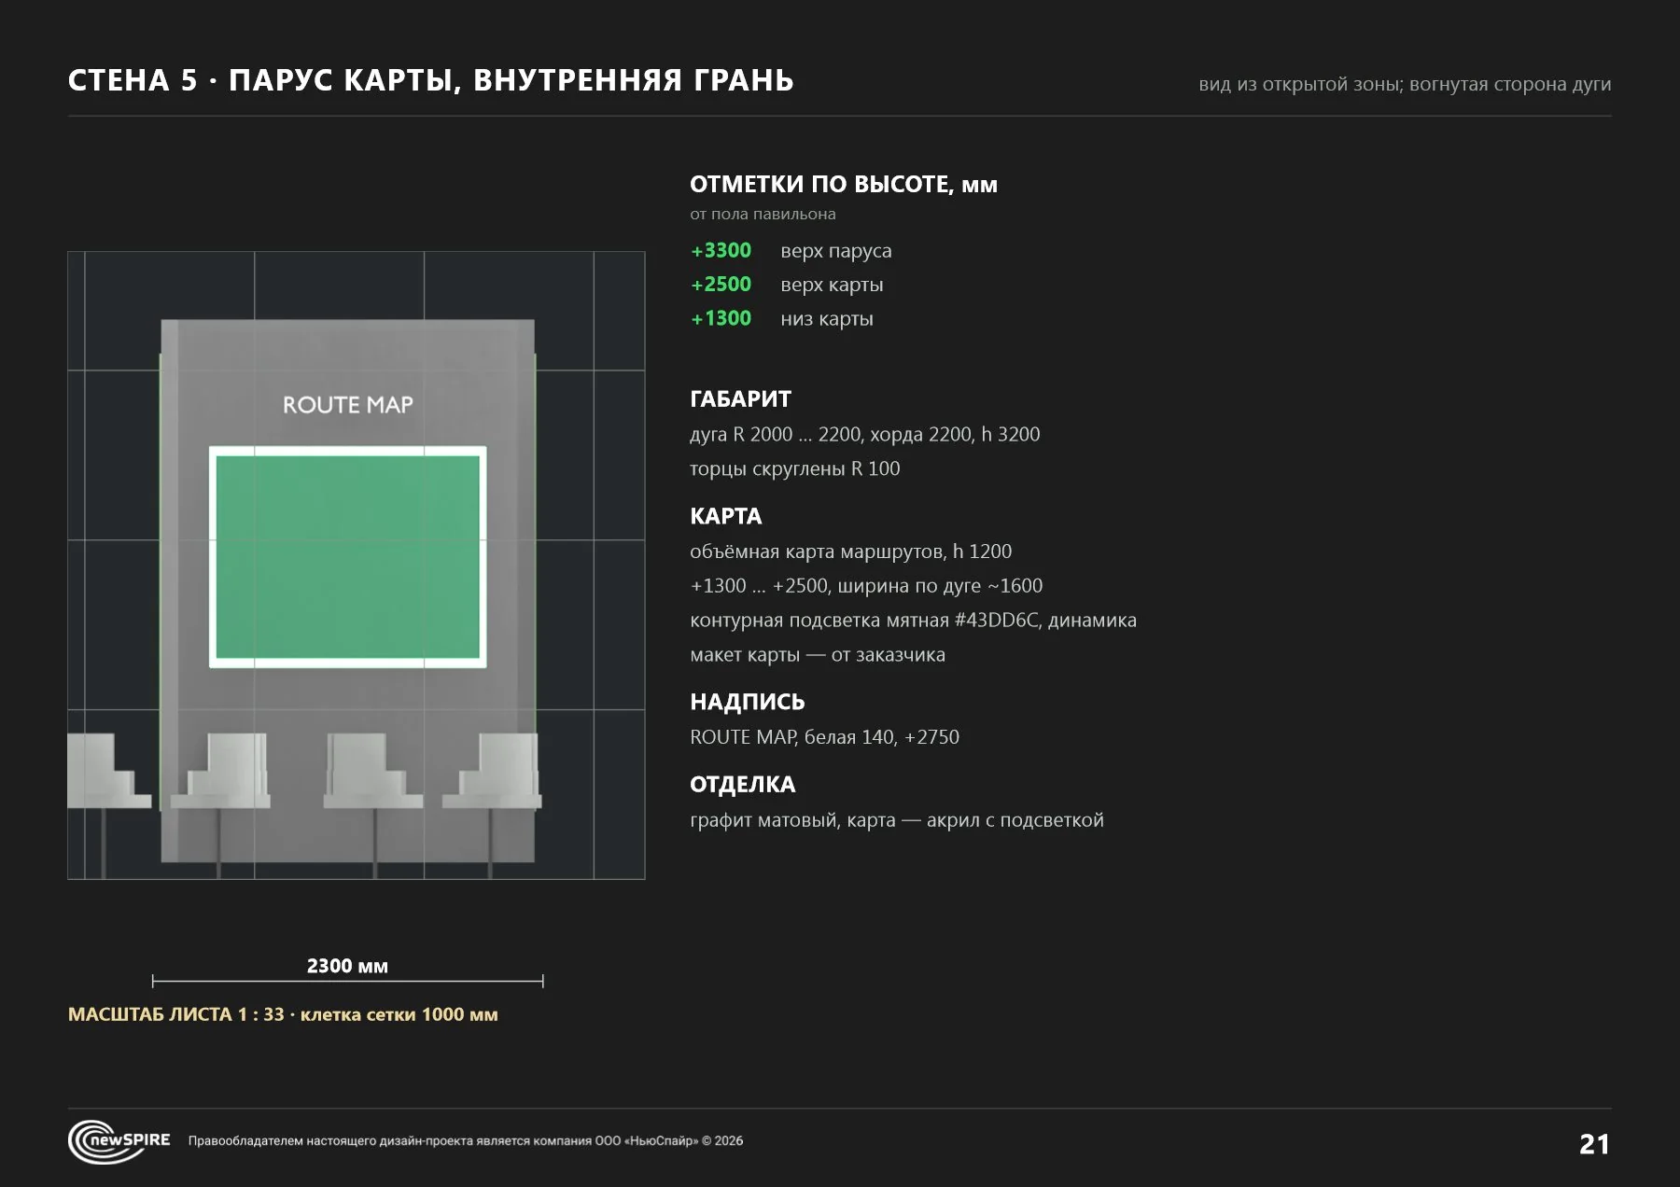Select the line with colour code #43DD6C
1680x1187 pixels.
point(914,621)
